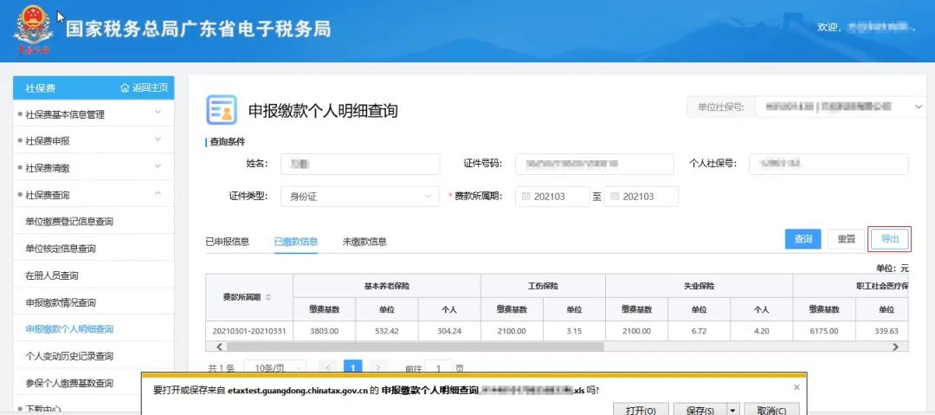
Task: Click the home icon beside 返回主页
Action: click(x=125, y=88)
